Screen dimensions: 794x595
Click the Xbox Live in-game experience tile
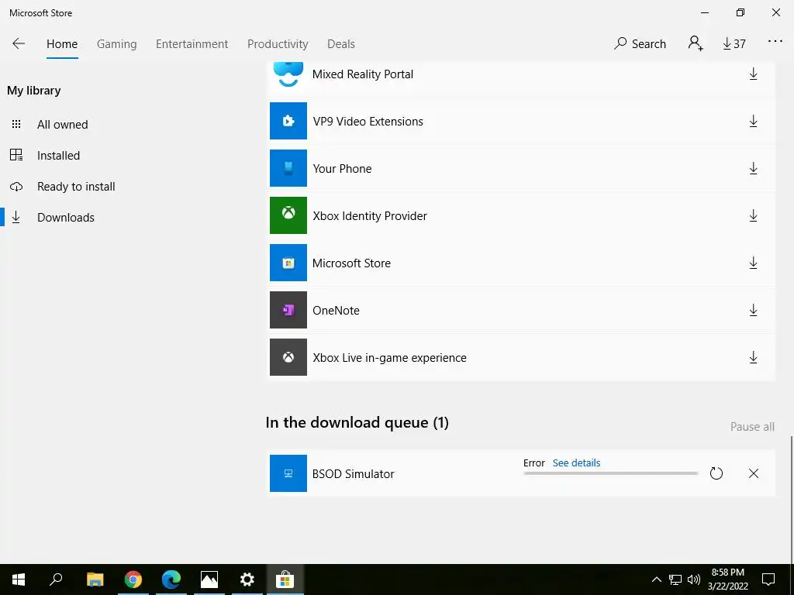tap(288, 357)
